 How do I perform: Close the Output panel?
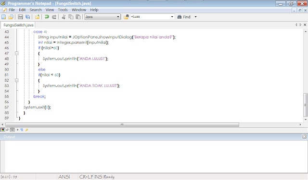click(304, 136)
